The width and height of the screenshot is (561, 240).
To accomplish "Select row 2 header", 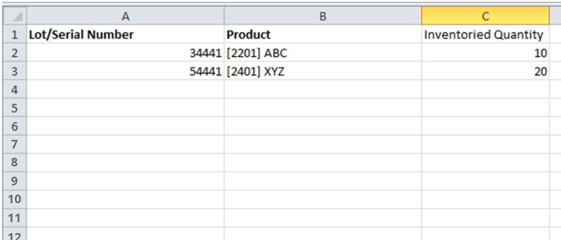I will (x=14, y=53).
